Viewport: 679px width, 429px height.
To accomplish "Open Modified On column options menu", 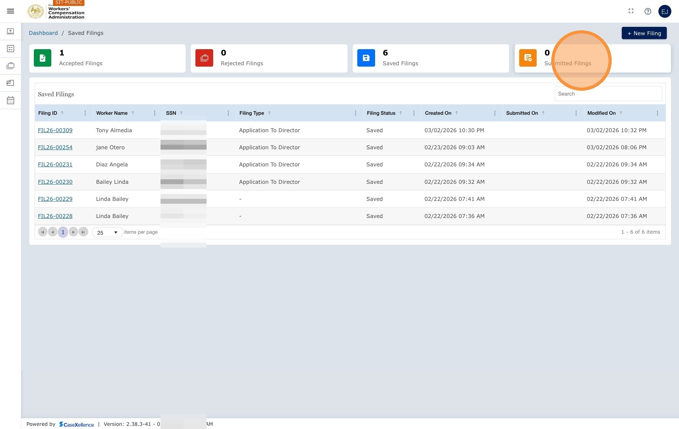I will click(657, 113).
